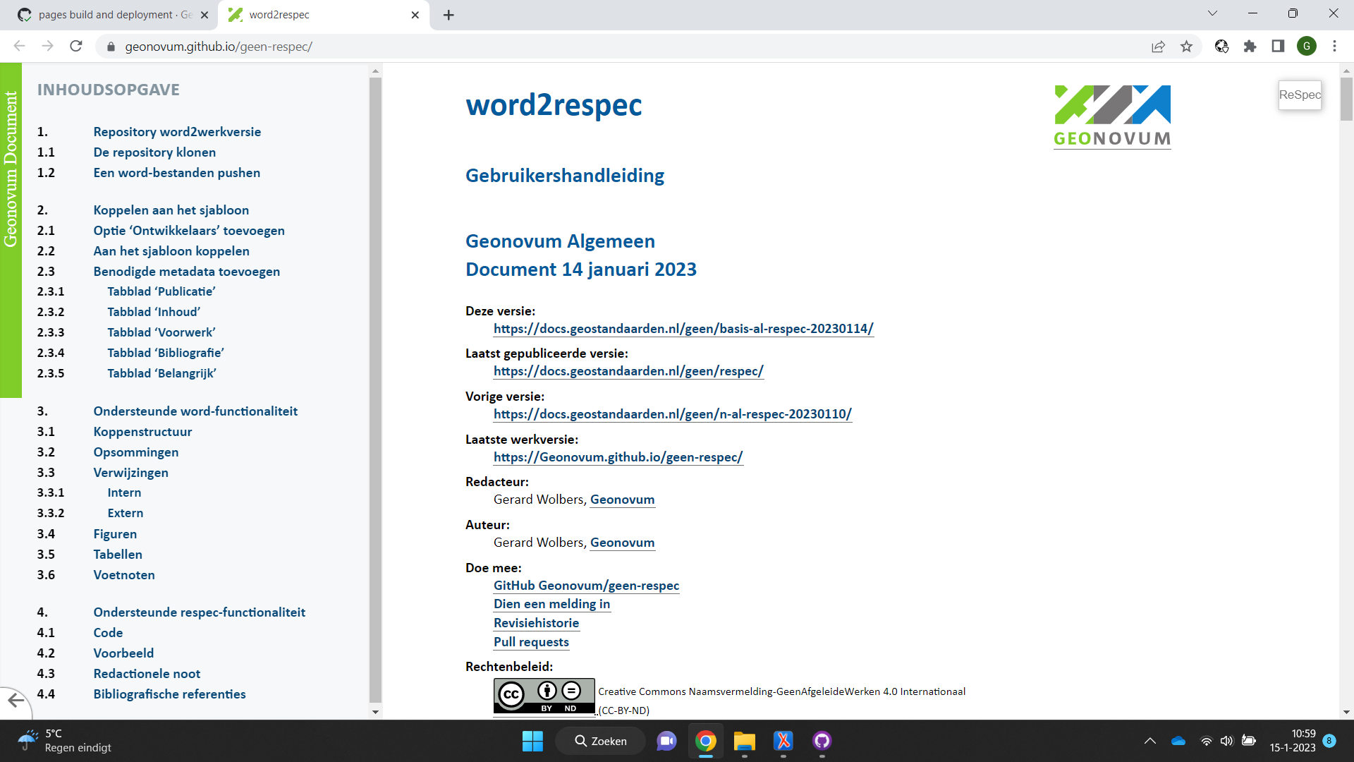Open notification center badge
Viewport: 1354px width, 762px height.
click(1329, 741)
